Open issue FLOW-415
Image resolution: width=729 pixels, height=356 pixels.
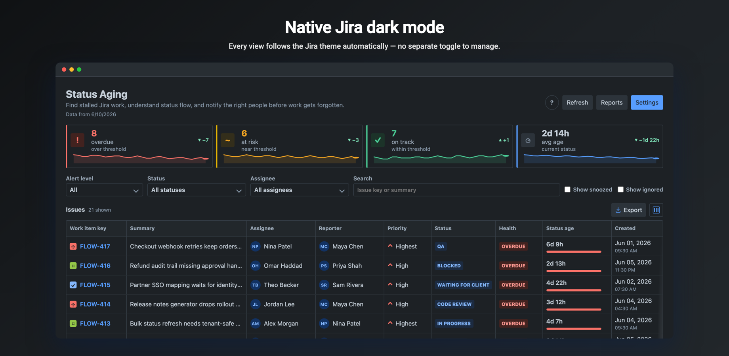(95, 285)
